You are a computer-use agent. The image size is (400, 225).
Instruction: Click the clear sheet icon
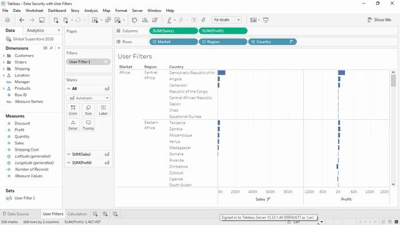(x=117, y=20)
